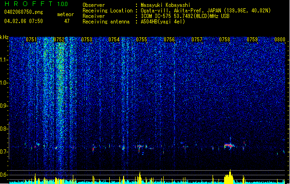Click the 0752 time marker

tap(59, 40)
